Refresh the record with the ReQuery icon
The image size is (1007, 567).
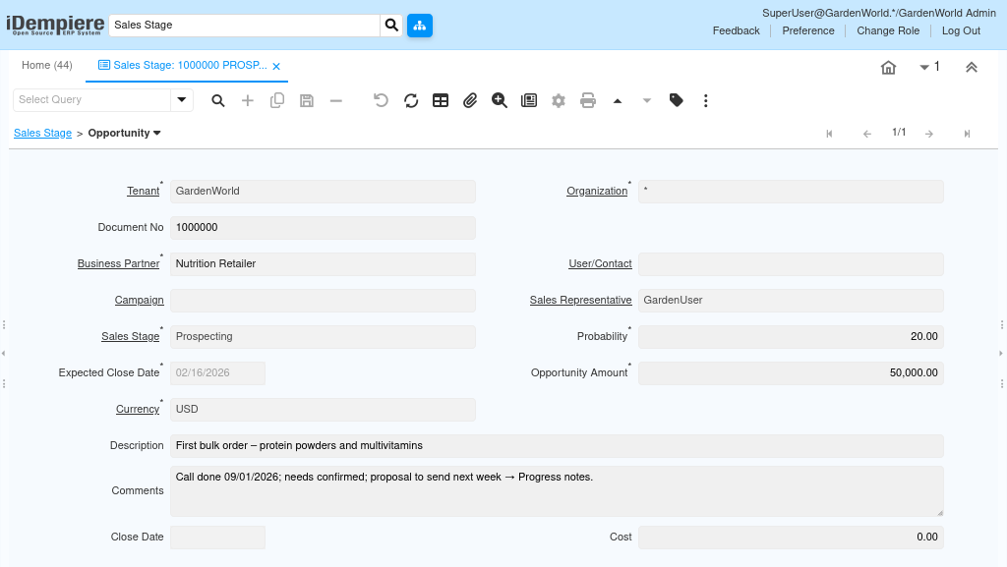(411, 100)
